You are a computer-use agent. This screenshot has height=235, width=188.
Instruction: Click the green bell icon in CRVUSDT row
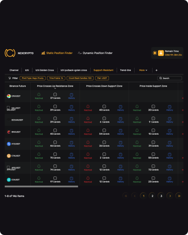pyautogui.click(x=39, y=94)
